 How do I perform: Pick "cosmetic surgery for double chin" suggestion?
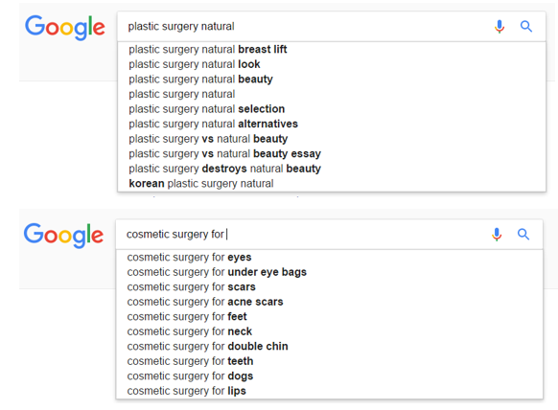(329, 347)
